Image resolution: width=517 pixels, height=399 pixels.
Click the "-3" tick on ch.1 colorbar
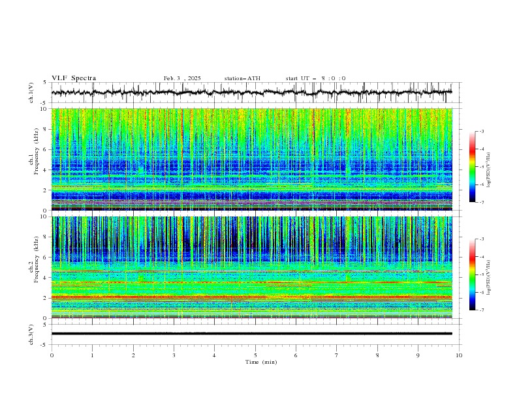482,131
